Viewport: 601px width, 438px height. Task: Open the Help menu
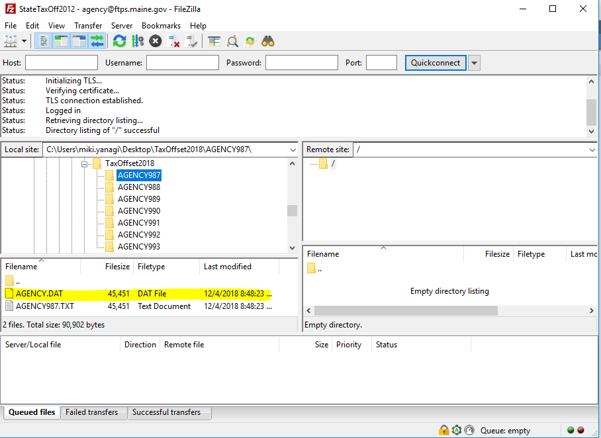pos(198,26)
